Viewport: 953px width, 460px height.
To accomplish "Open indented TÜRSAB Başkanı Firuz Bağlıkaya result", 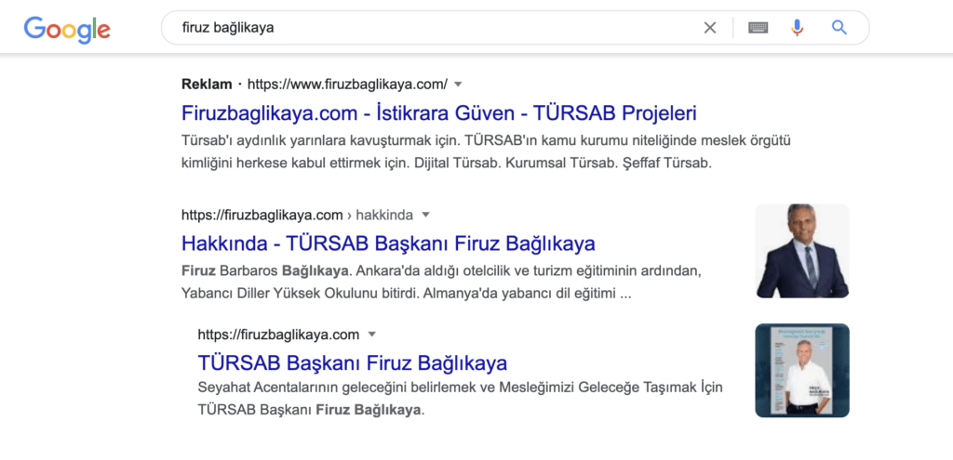I will click(x=353, y=363).
